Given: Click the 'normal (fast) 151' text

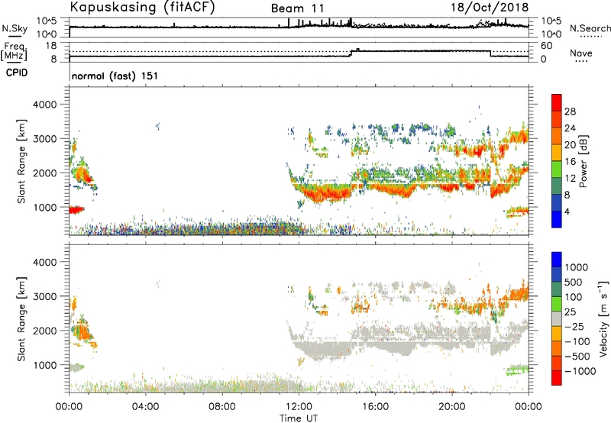Looking at the screenshot, I should coord(115,76).
